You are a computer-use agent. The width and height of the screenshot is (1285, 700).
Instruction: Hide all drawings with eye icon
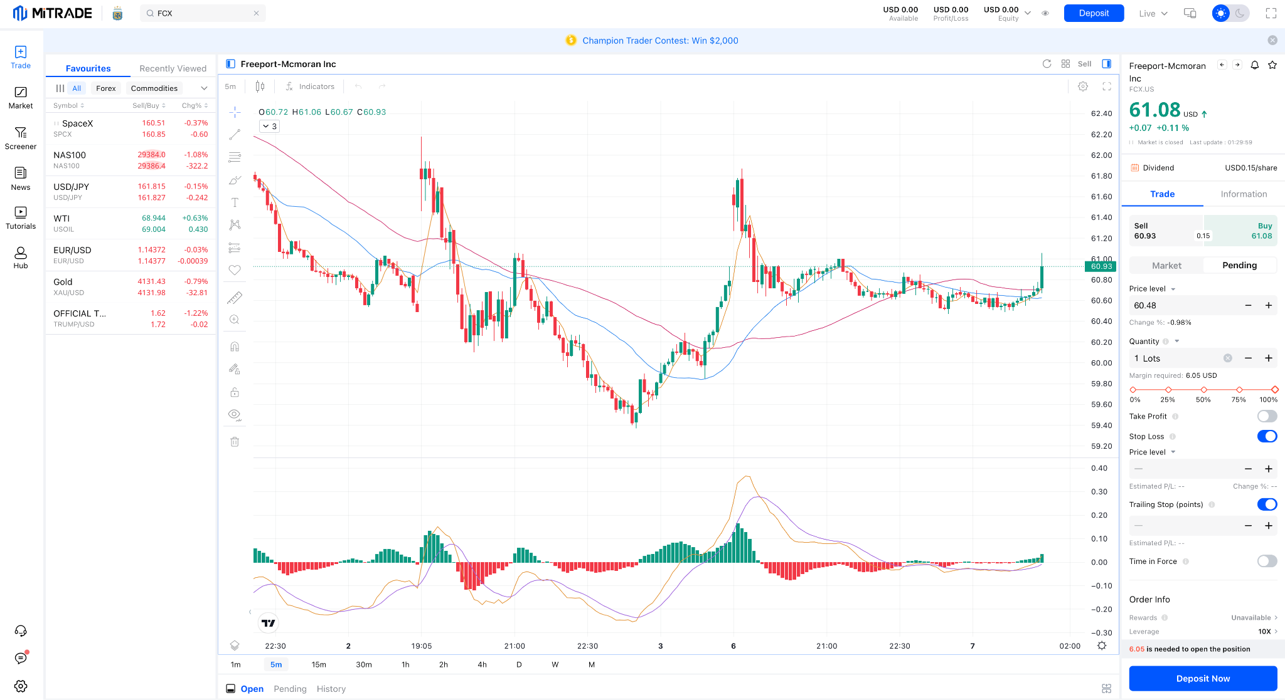tap(235, 414)
